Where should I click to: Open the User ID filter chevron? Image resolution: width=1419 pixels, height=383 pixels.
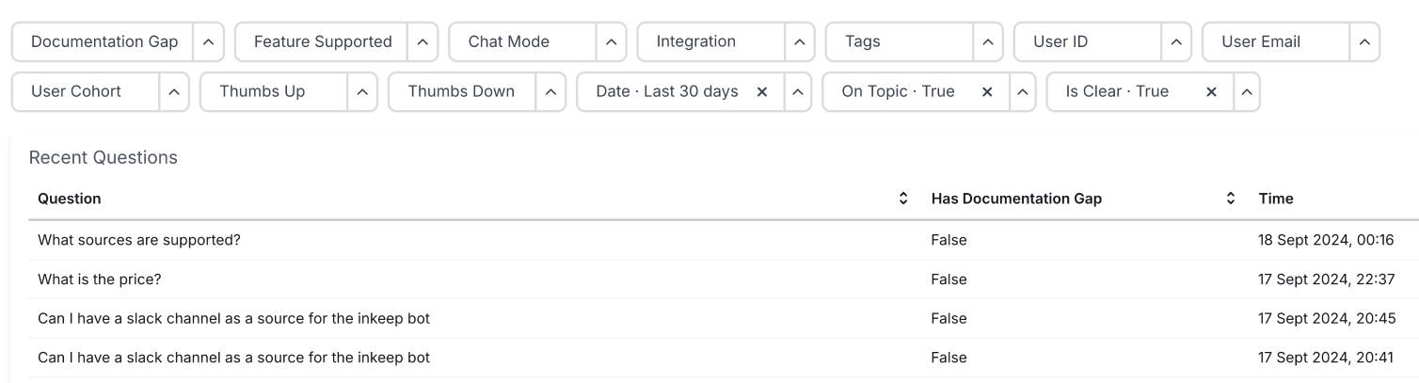coord(1175,42)
